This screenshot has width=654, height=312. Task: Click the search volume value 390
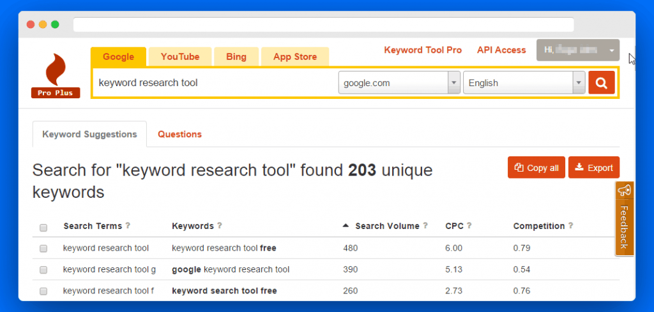coord(351,269)
